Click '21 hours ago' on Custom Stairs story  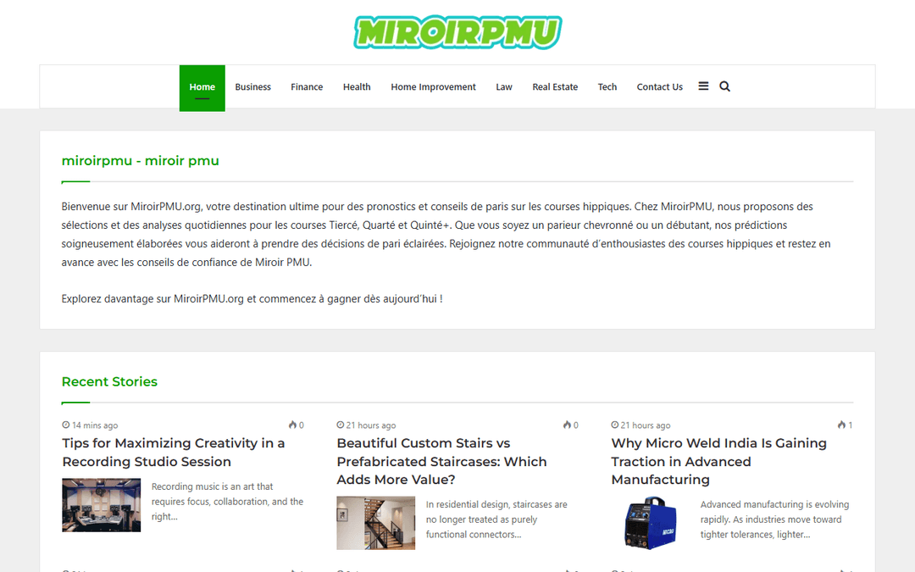(370, 425)
